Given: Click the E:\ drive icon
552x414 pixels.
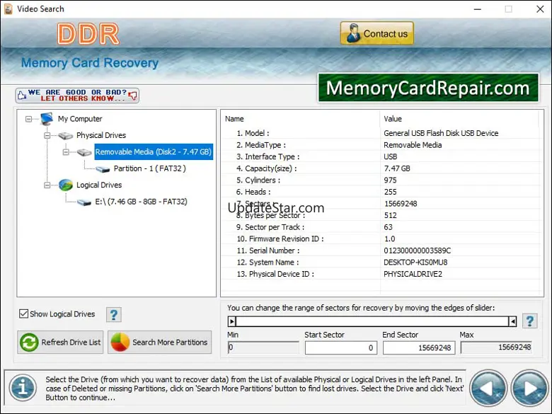Looking at the screenshot, I should pos(84,202).
